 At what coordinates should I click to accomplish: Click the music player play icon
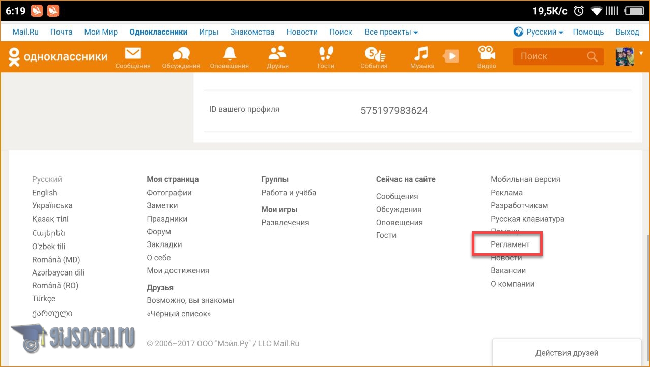(451, 56)
